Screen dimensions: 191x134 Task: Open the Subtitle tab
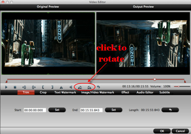[165, 92]
